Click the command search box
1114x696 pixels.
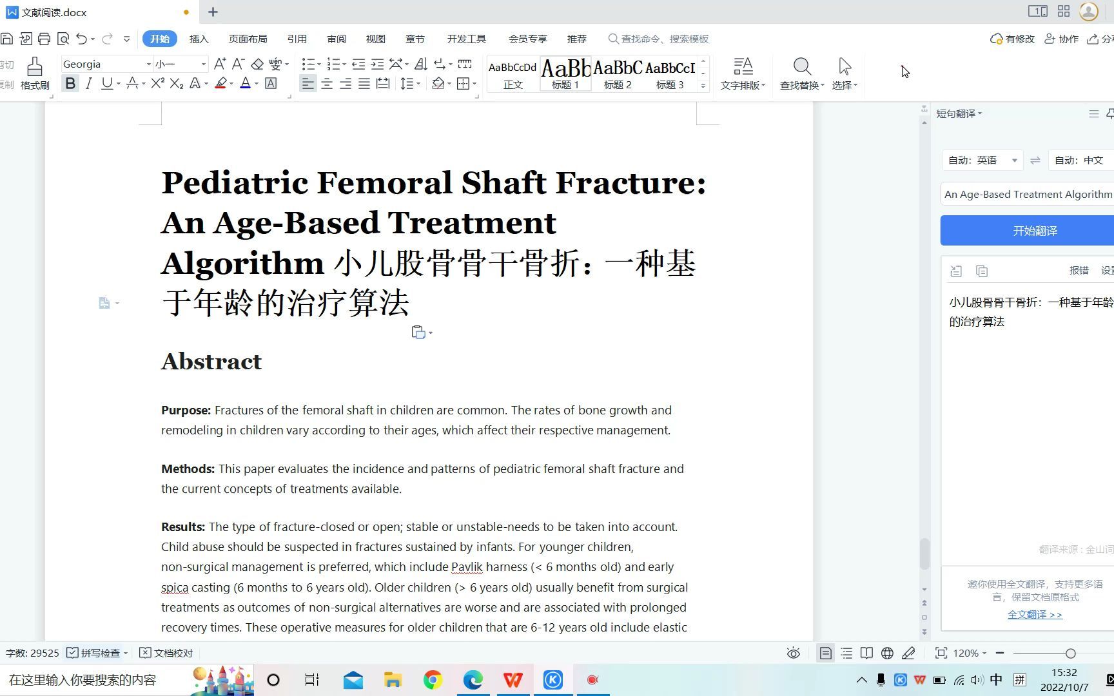[x=659, y=39]
